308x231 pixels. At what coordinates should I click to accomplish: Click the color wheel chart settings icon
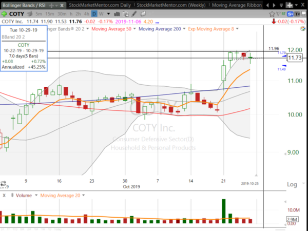coord(303,29)
